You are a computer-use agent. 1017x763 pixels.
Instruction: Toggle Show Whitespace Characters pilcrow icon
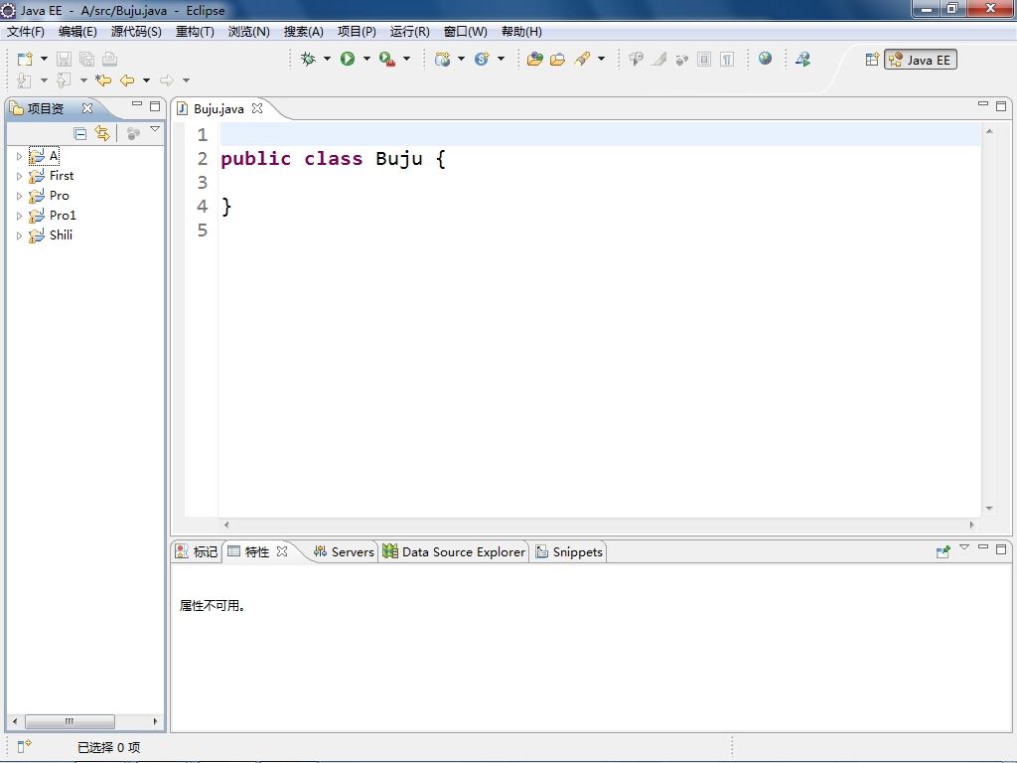click(727, 59)
